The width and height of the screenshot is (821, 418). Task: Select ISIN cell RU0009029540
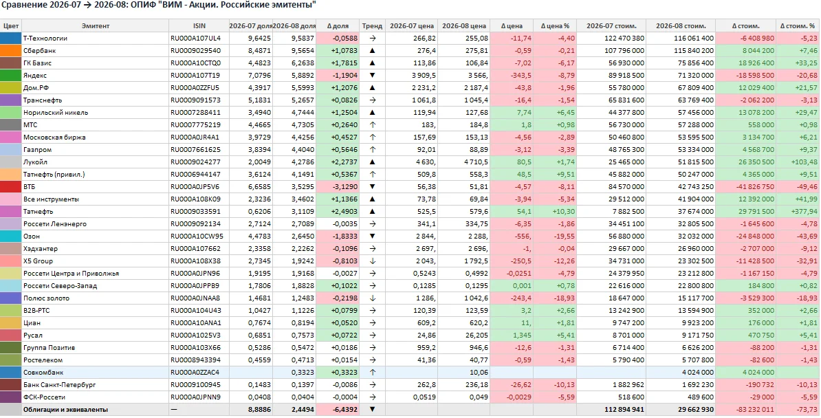(199, 51)
